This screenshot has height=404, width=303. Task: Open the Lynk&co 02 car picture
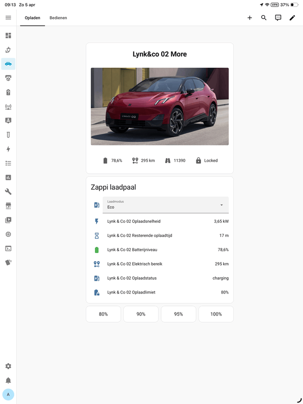160,107
